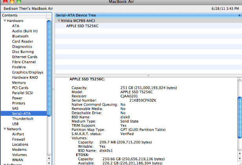Click the horizontal pane splitter handle
The height and width of the screenshot is (165, 242).
tap(148, 75)
